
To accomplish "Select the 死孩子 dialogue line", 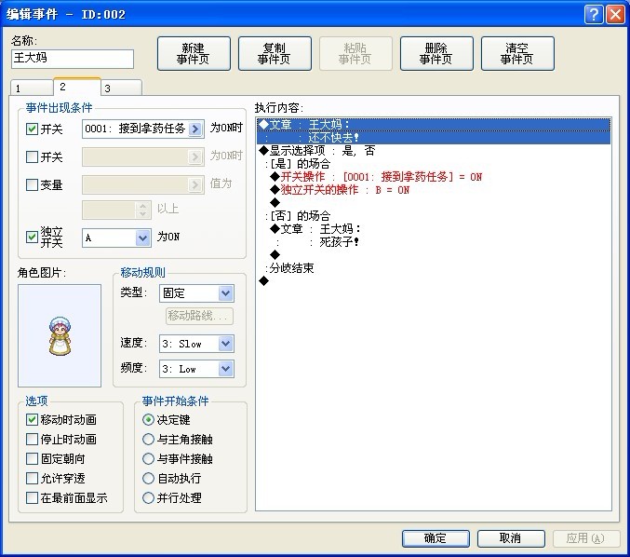I will [434, 241].
